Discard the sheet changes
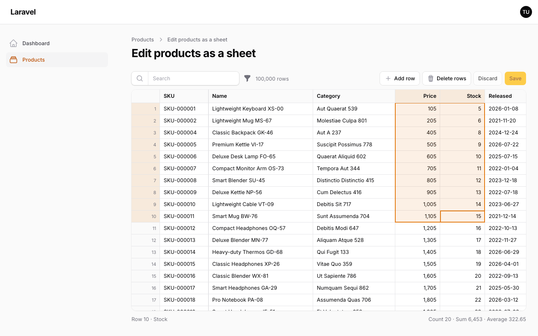The width and height of the screenshot is (538, 336). (488, 78)
